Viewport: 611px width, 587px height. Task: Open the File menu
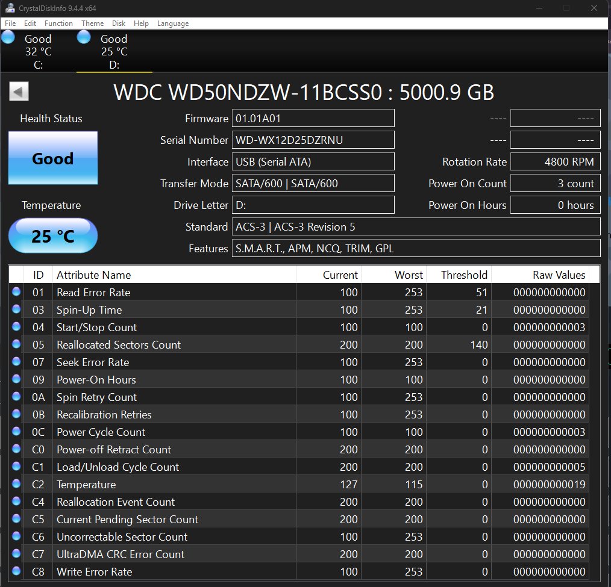coord(10,23)
